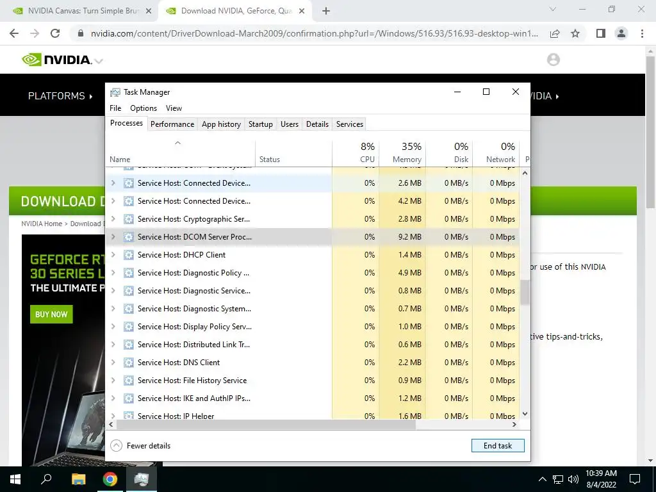
Task: Switch to Services tab
Action: pyautogui.click(x=350, y=124)
